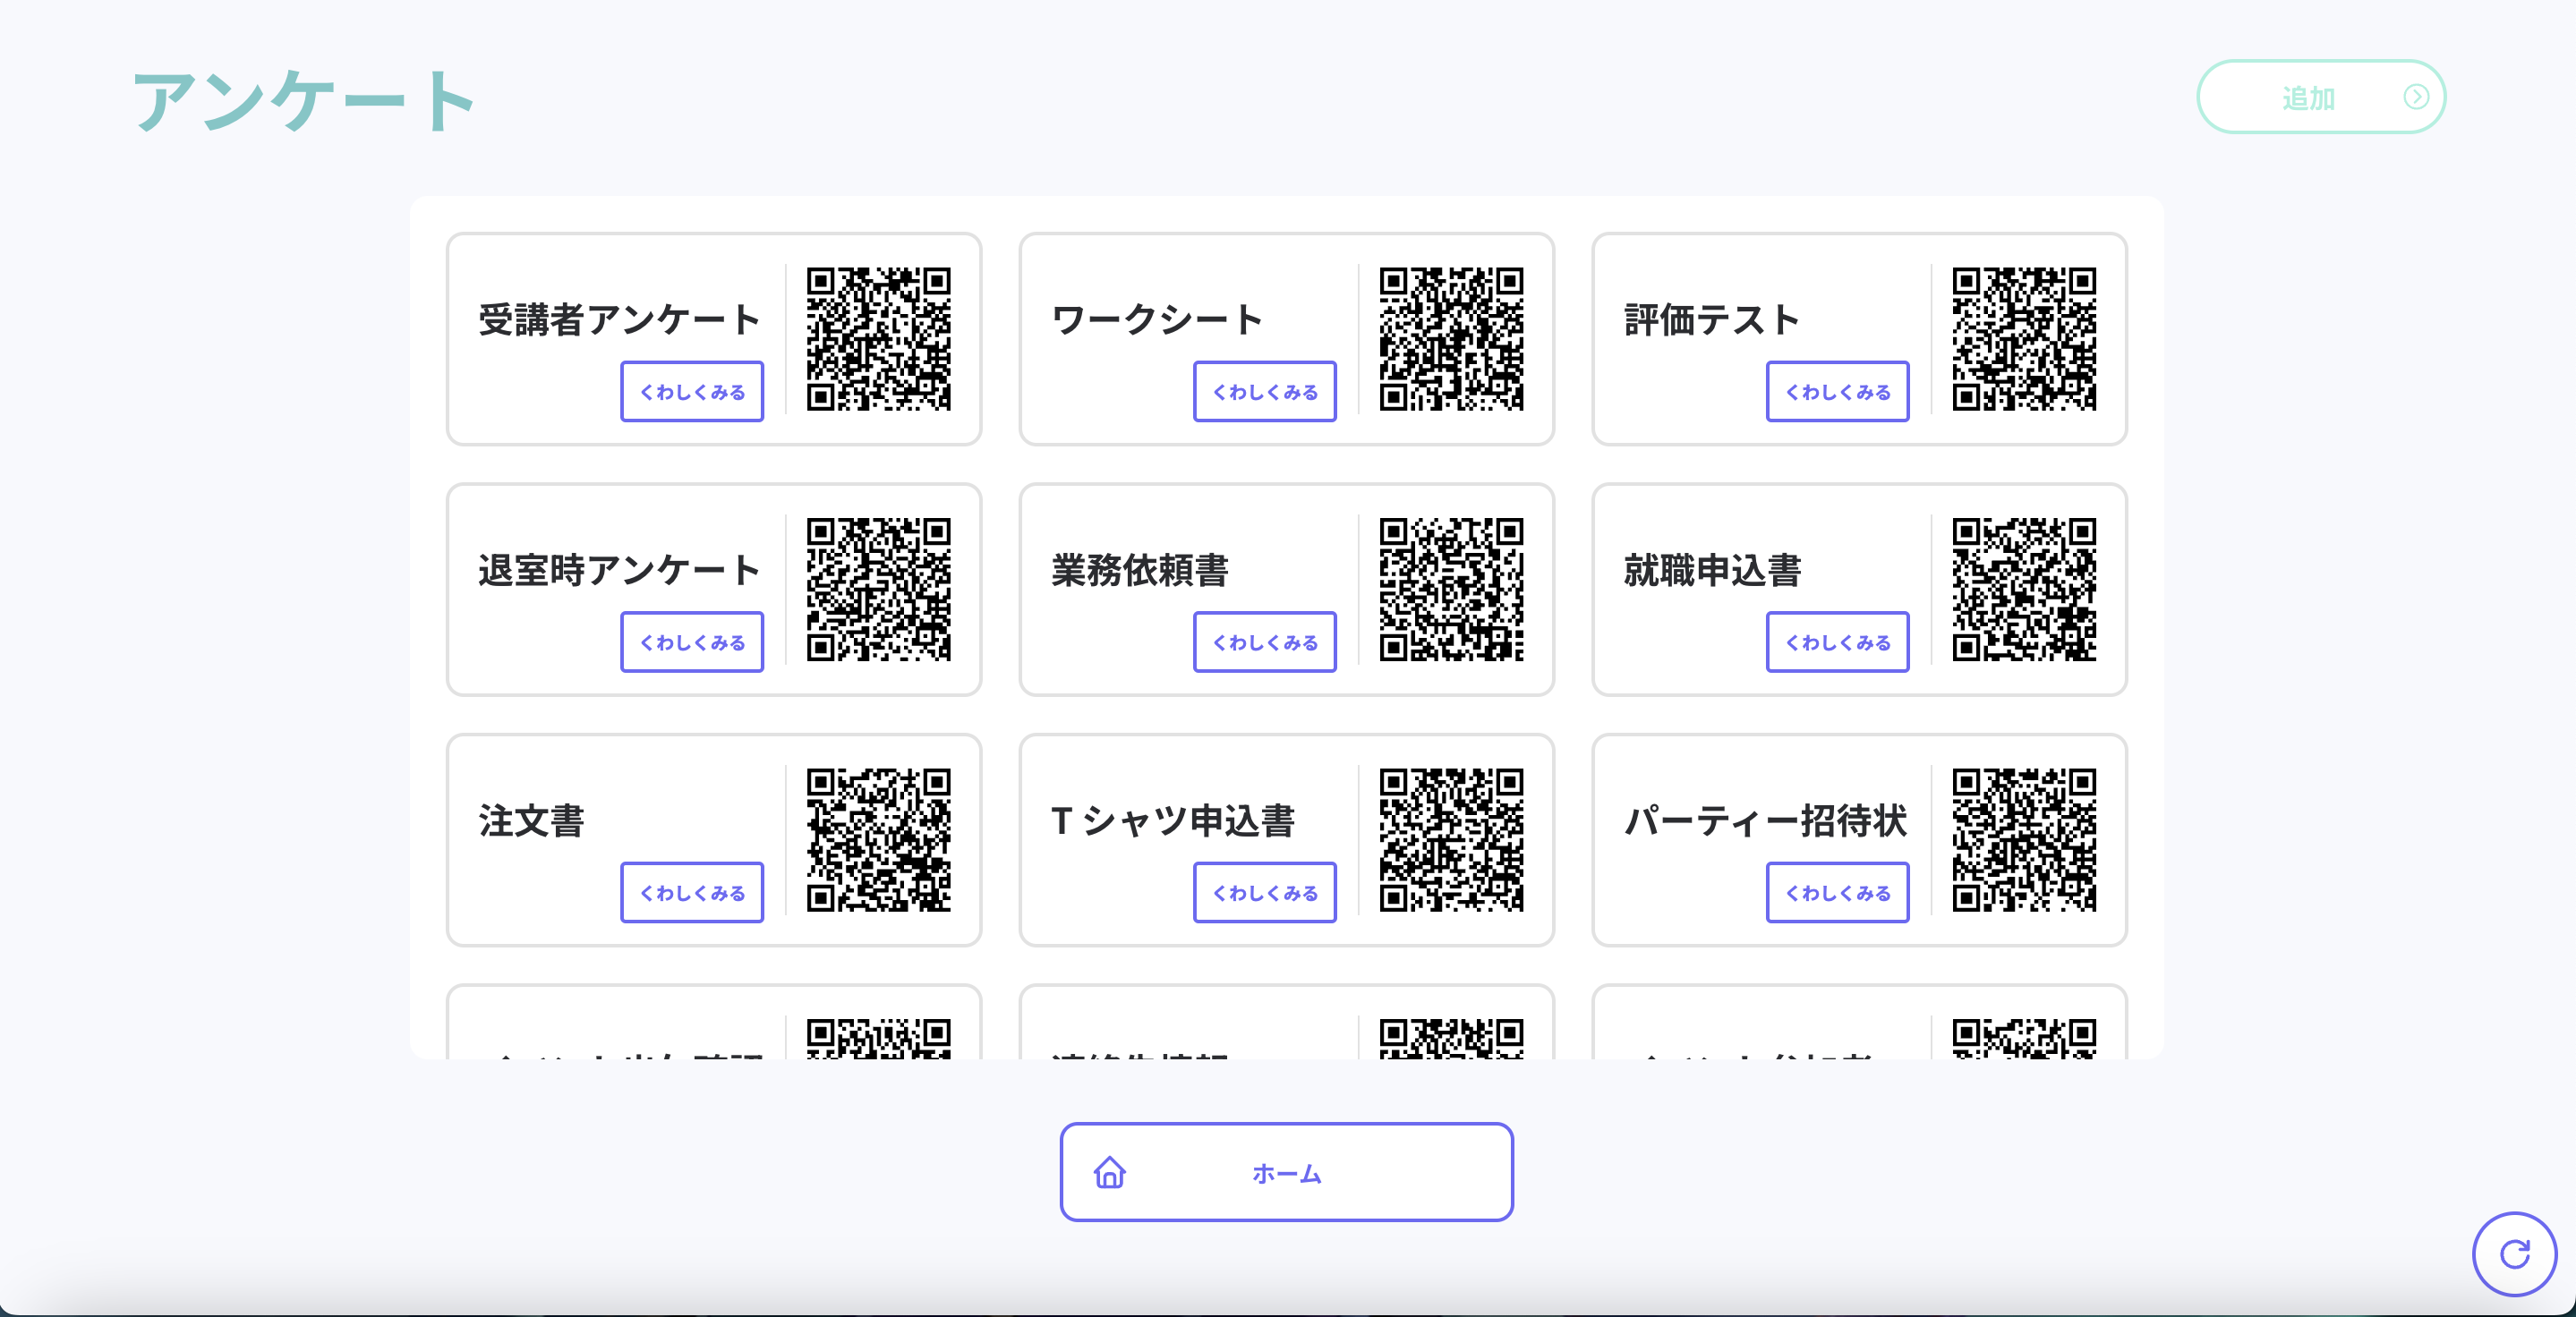Click QR code of 業務依頼書 card
Screen dimensions: 2576x1317
pos(1452,590)
